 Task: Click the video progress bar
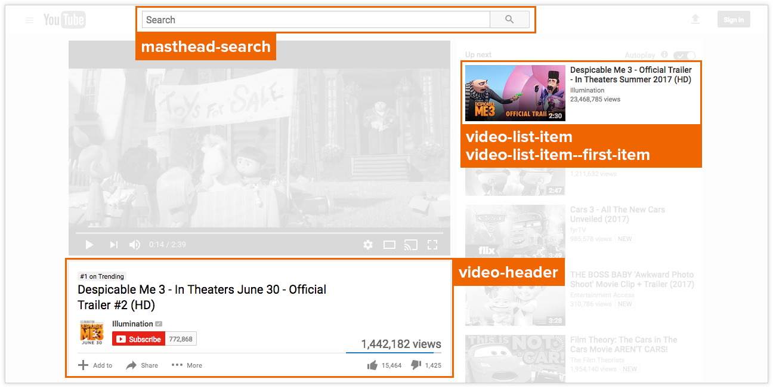click(259, 232)
